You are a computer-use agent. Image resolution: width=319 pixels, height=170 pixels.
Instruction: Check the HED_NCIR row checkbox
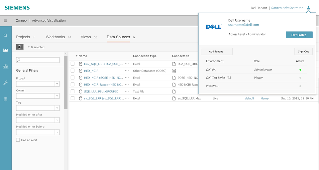pyautogui.click(x=73, y=71)
